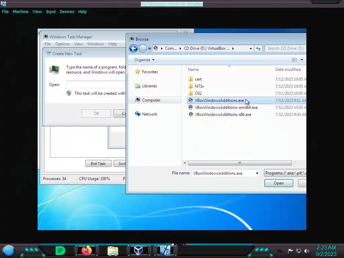Click the refresh icon beside address bar
Screen dimensions: 344x258
pos(258,48)
